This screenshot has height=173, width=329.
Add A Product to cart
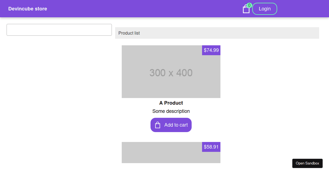(171, 125)
